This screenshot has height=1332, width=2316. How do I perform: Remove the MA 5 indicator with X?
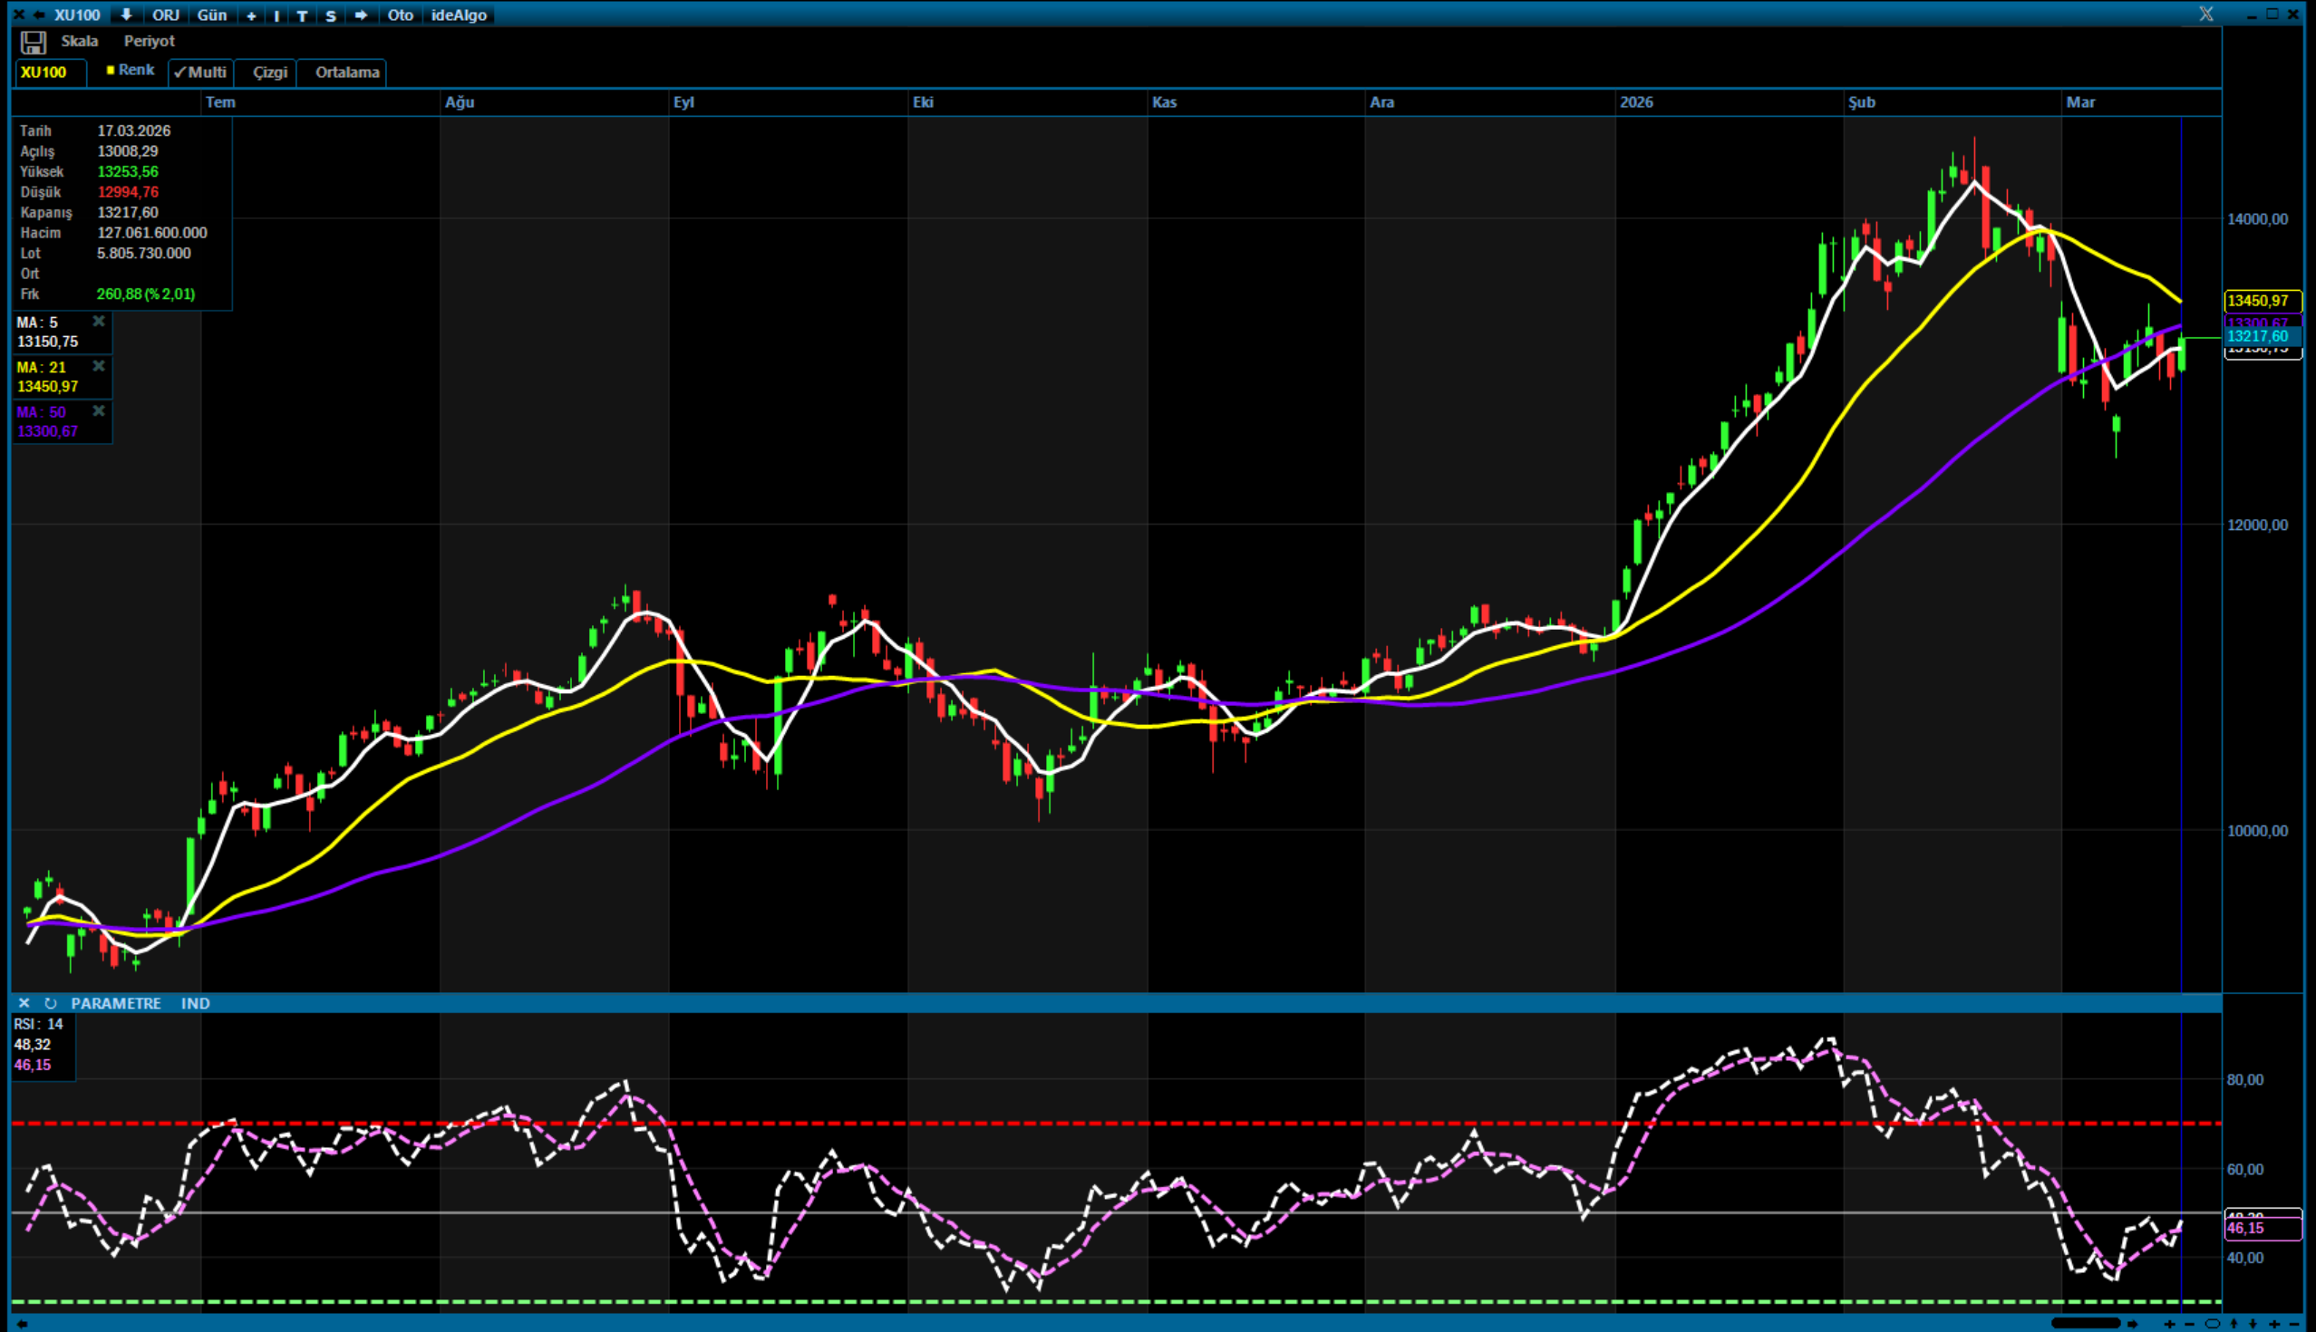pyautogui.click(x=99, y=321)
